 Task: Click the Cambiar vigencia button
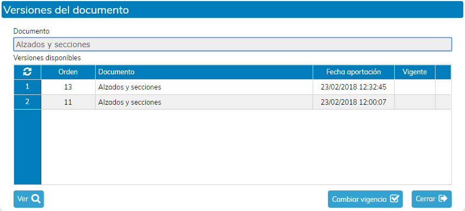point(365,199)
